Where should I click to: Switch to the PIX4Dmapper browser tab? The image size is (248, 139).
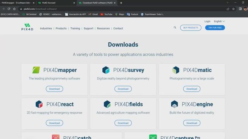click(x=16, y=3)
